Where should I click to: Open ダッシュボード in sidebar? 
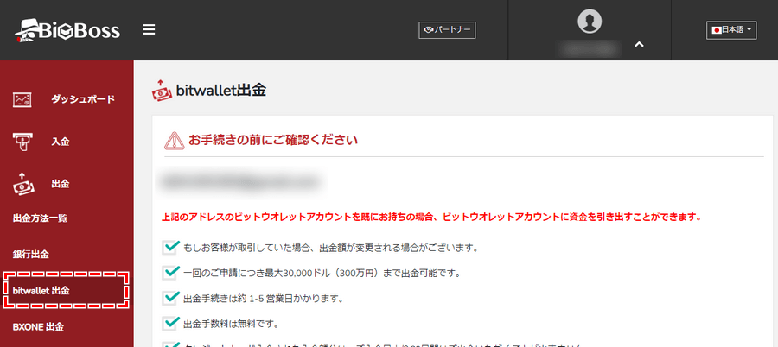pyautogui.click(x=83, y=99)
